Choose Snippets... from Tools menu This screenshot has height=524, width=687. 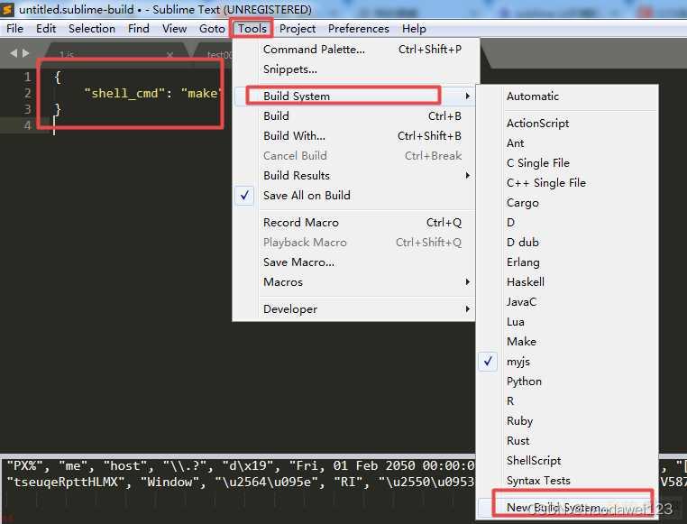click(355, 69)
